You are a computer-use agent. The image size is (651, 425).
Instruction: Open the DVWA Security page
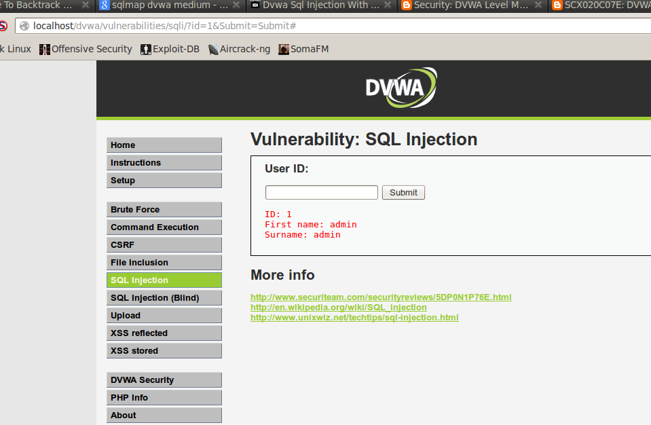point(164,380)
